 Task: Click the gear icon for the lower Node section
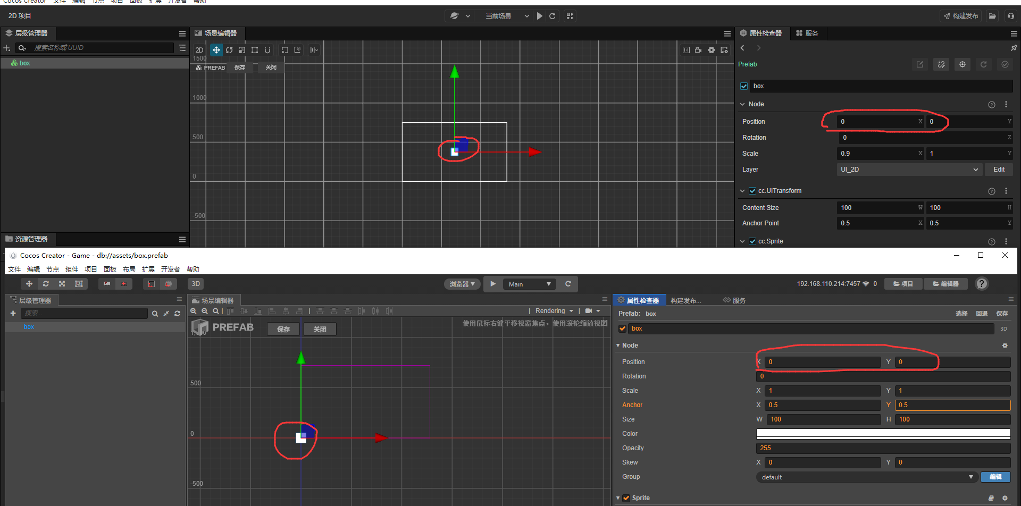1005,345
